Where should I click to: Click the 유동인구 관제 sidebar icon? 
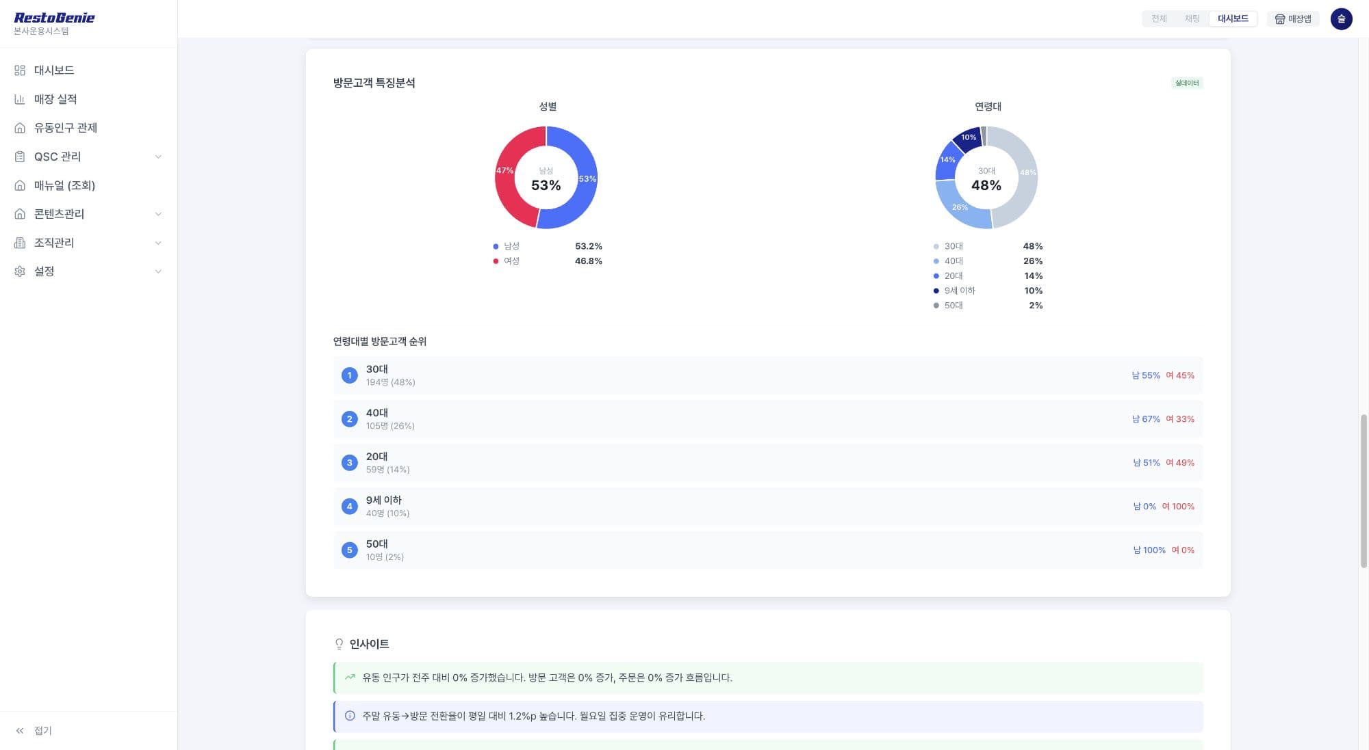point(20,128)
